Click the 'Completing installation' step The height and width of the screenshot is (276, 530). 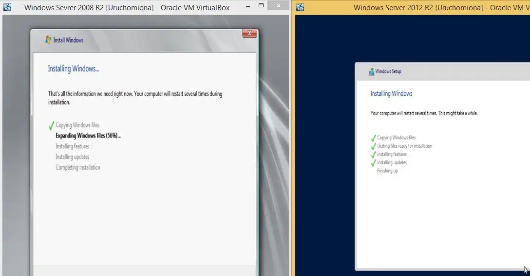78,168
